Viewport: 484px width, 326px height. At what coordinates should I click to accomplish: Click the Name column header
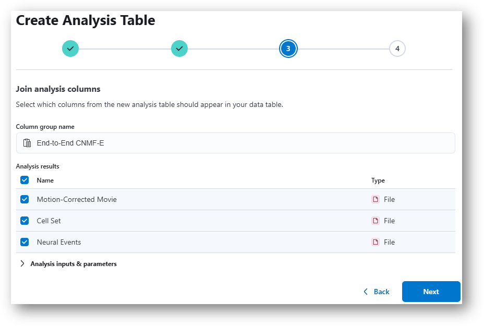coord(45,180)
